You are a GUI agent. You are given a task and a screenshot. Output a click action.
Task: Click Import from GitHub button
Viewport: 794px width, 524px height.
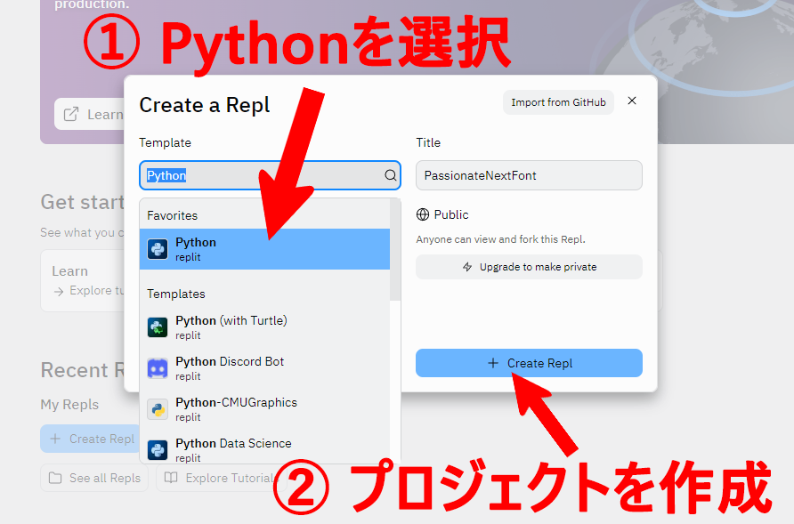click(x=558, y=102)
